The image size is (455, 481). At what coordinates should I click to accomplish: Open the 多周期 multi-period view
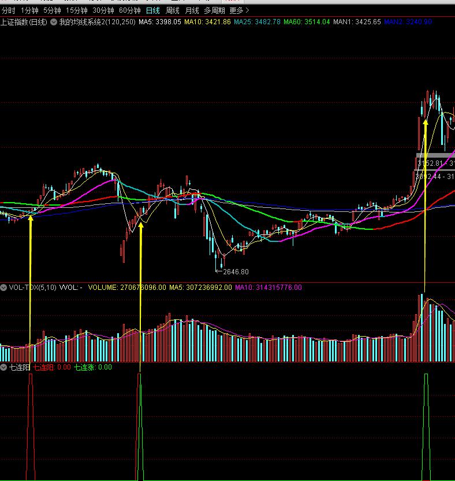tap(214, 11)
